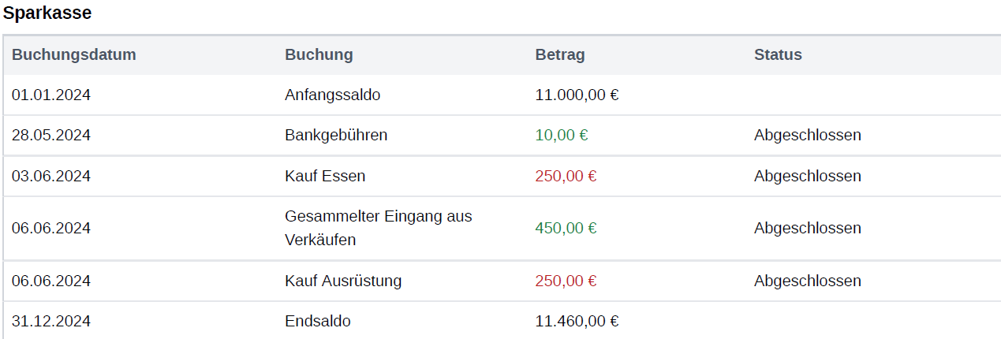This screenshot has width=1001, height=339.
Task: Click the green 450,00 € amount
Action: [566, 229]
